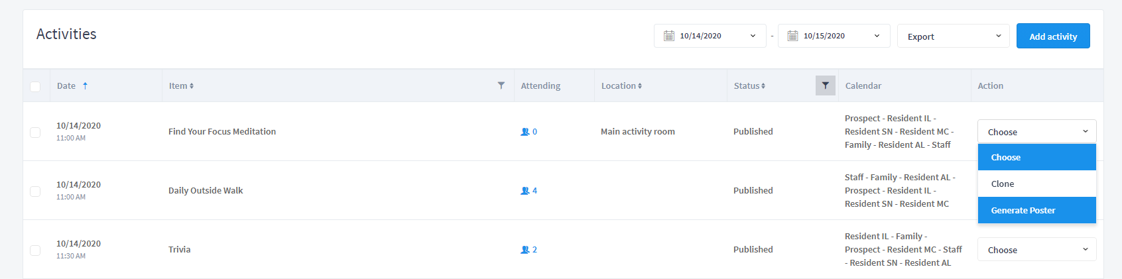Open the Status column filter icon

click(x=825, y=85)
